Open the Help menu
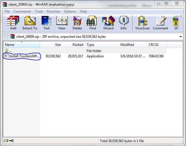 [x=83, y=11]
